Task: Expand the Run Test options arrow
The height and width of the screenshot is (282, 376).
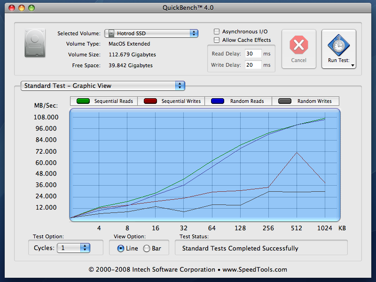Action: click(x=352, y=65)
